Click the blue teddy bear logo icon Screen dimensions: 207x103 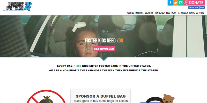28,6
